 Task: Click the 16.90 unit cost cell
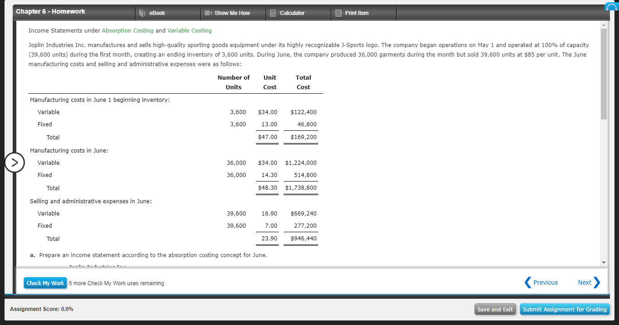tap(269, 213)
